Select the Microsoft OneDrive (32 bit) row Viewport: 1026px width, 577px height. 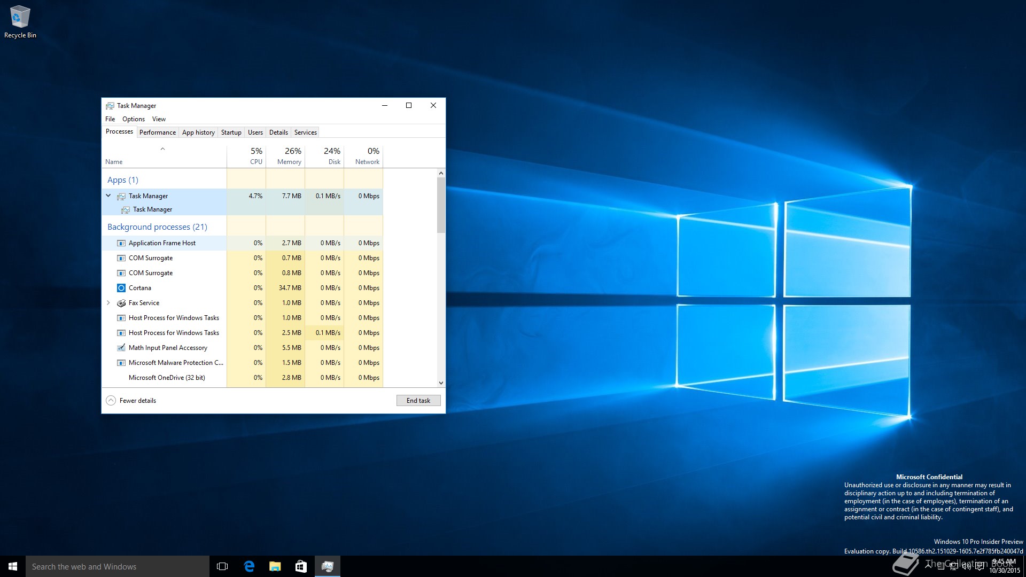pyautogui.click(x=242, y=378)
